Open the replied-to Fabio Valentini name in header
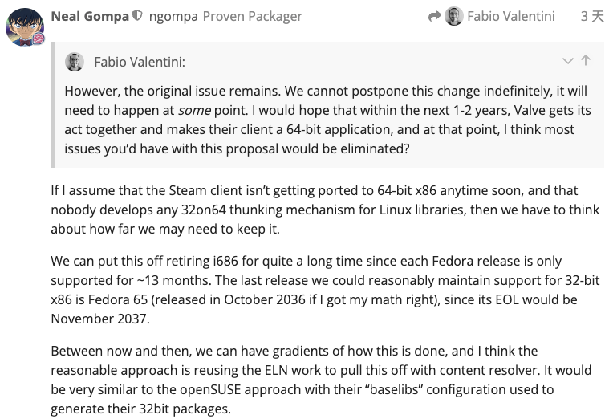This screenshot has width=609, height=419. pyautogui.click(x=510, y=16)
